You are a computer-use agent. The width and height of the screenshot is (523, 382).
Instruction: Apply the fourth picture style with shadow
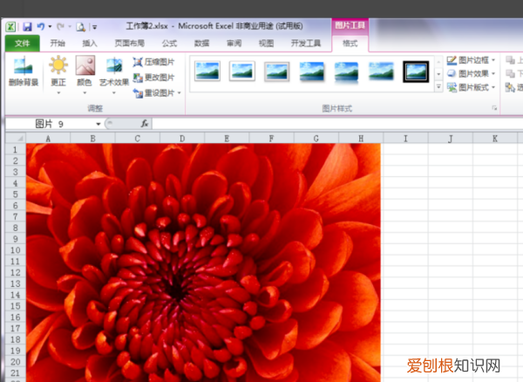(x=311, y=72)
